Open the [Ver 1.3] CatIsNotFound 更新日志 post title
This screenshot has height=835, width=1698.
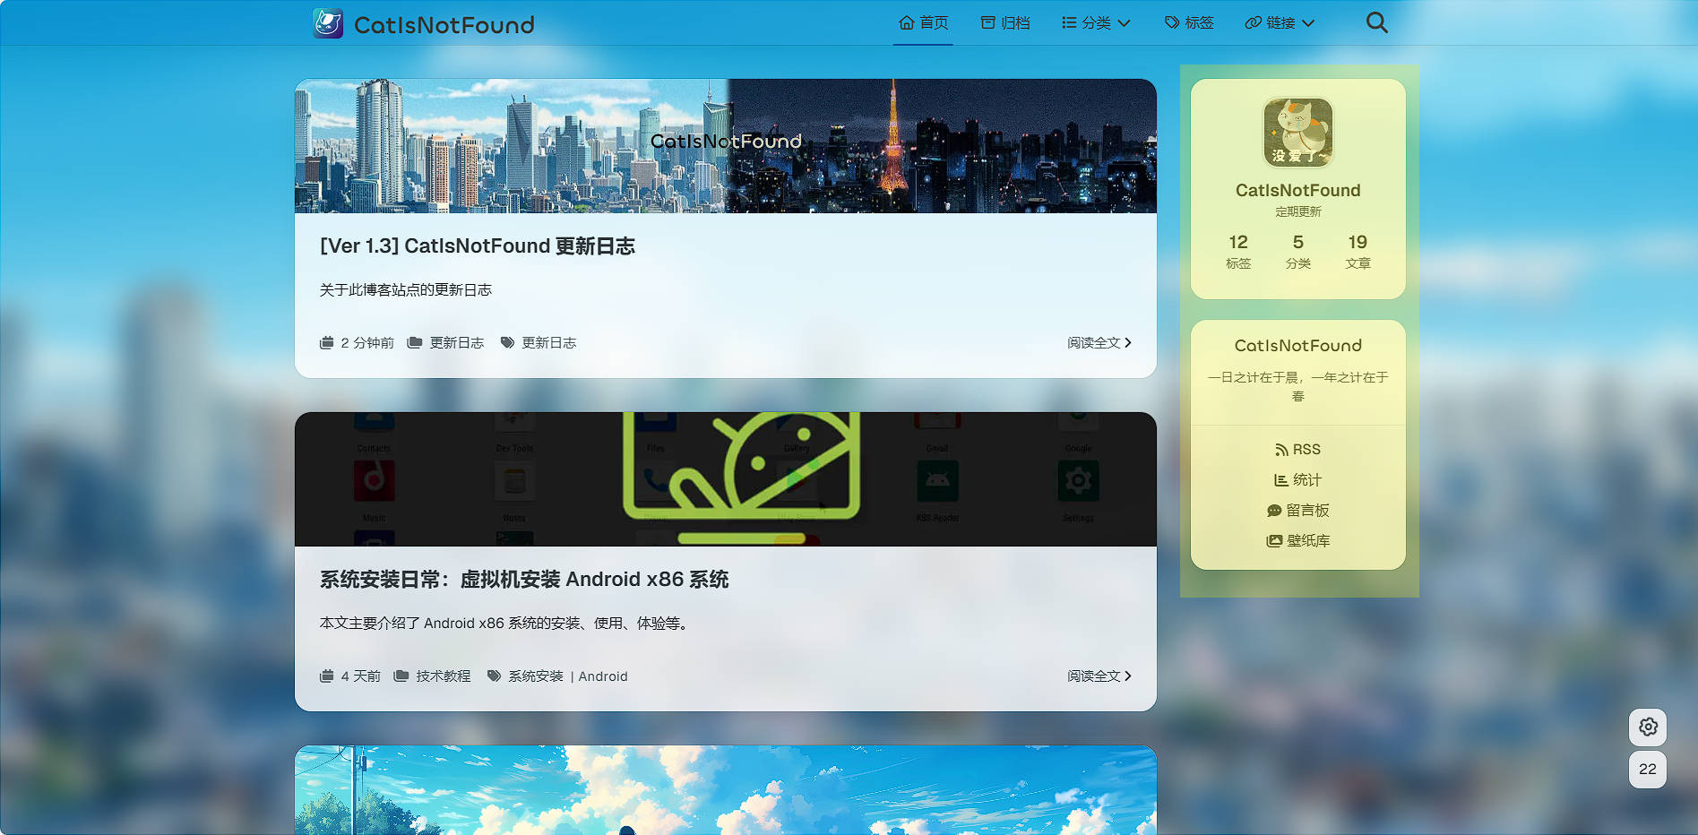[478, 245]
